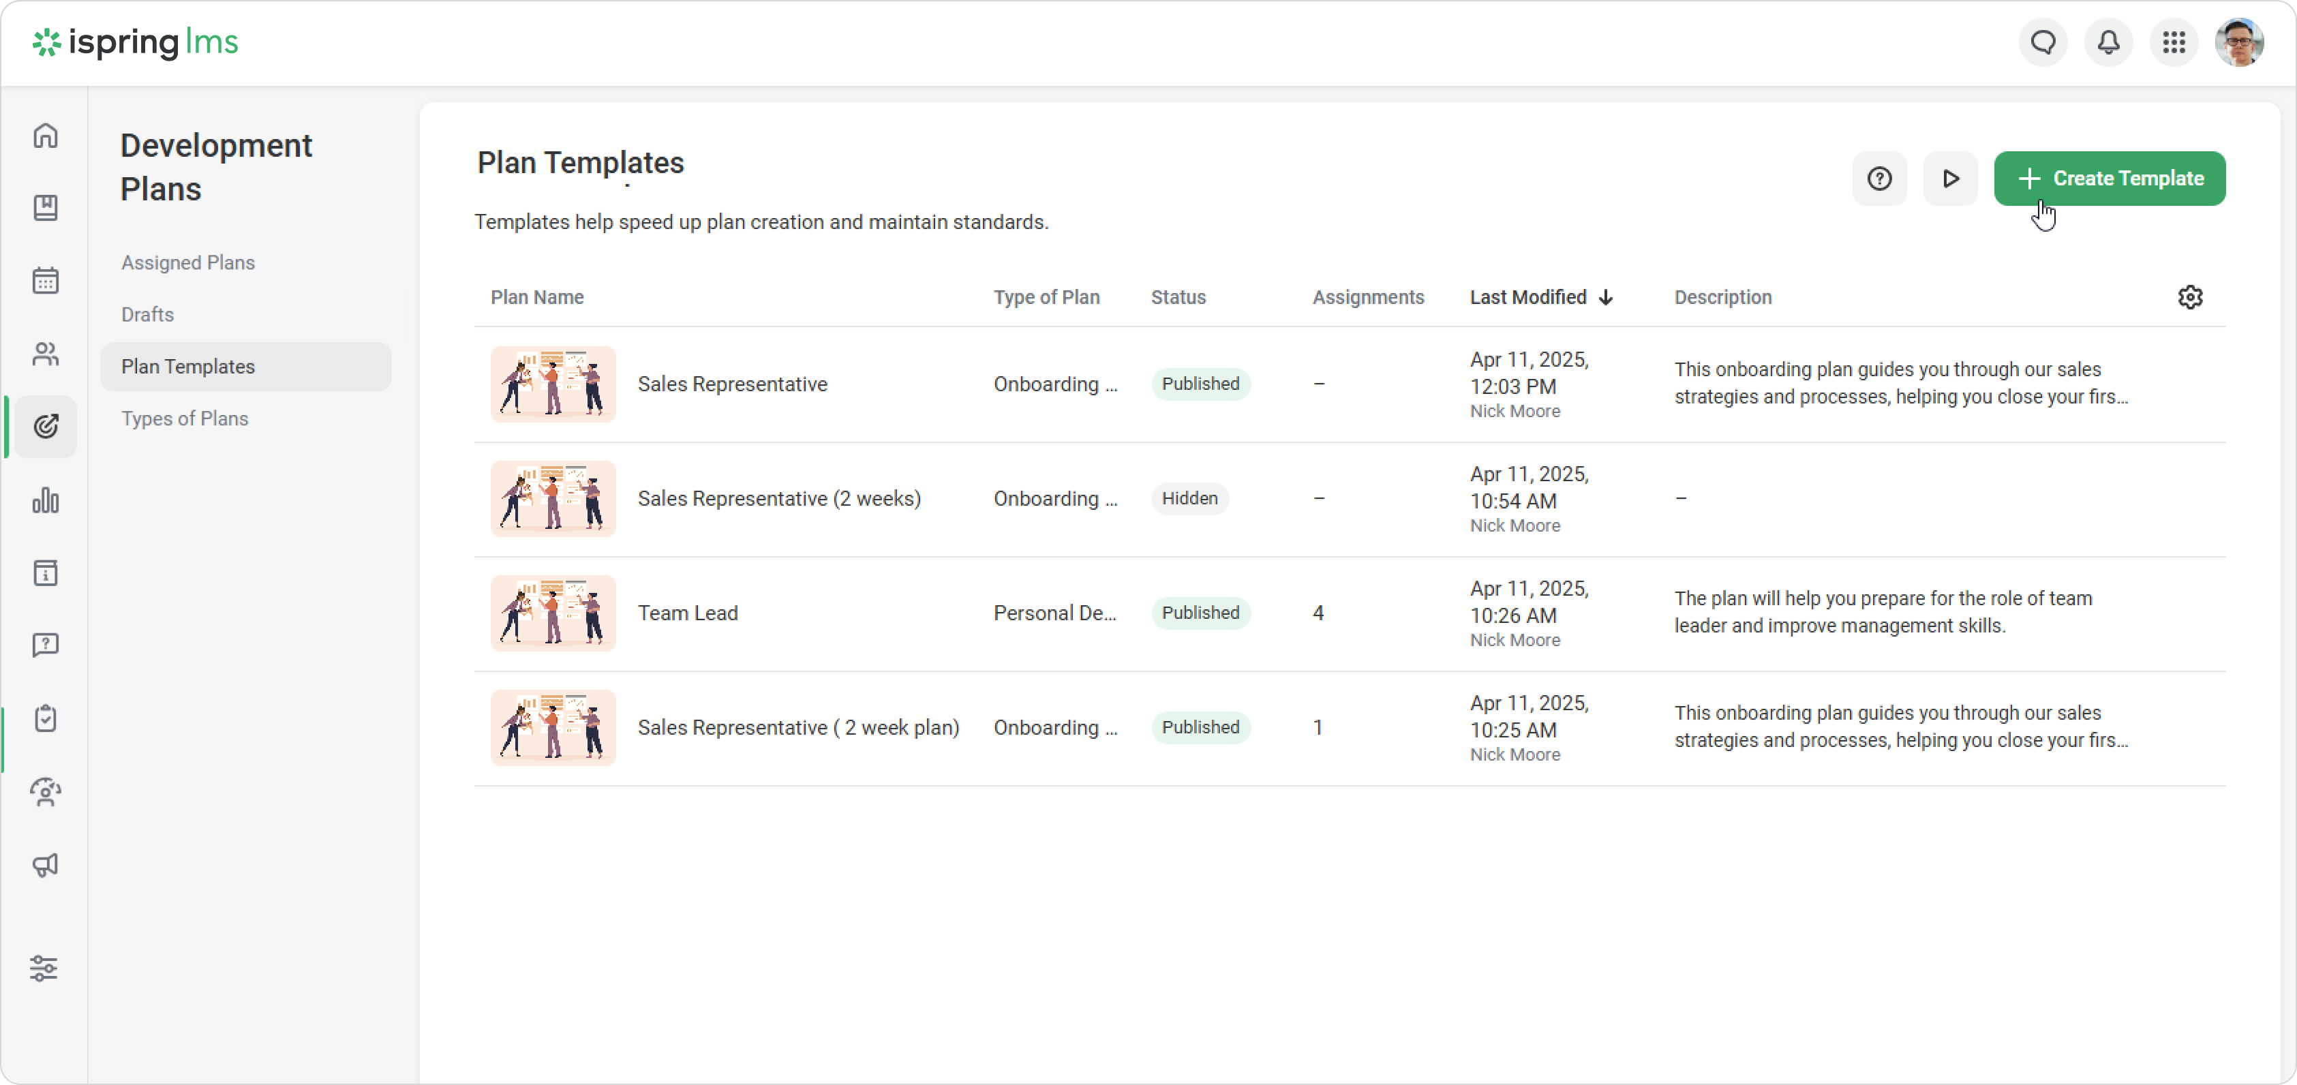
Task: Click the megaphone announcements icon
Action: [x=46, y=865]
